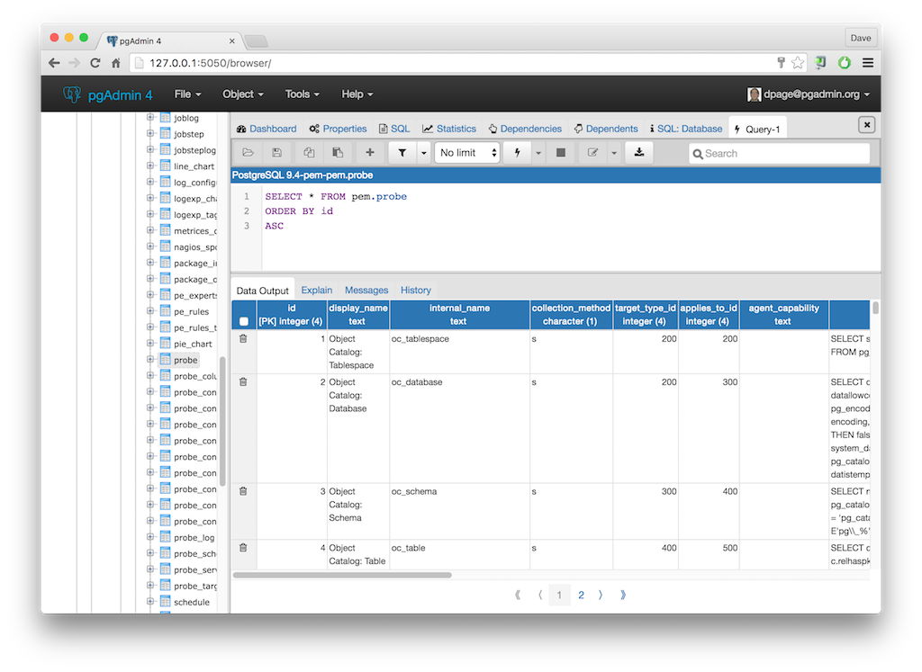
Task: Click the Dave profile button
Action: click(x=860, y=38)
